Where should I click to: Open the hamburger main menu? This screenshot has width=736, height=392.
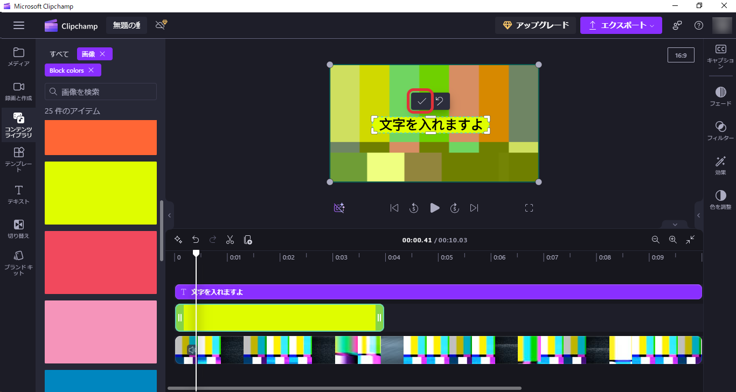19,25
